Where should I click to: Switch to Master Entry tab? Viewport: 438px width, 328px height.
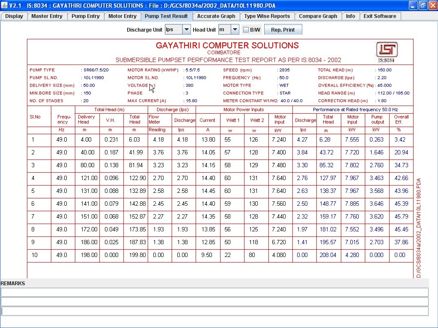tap(47, 16)
